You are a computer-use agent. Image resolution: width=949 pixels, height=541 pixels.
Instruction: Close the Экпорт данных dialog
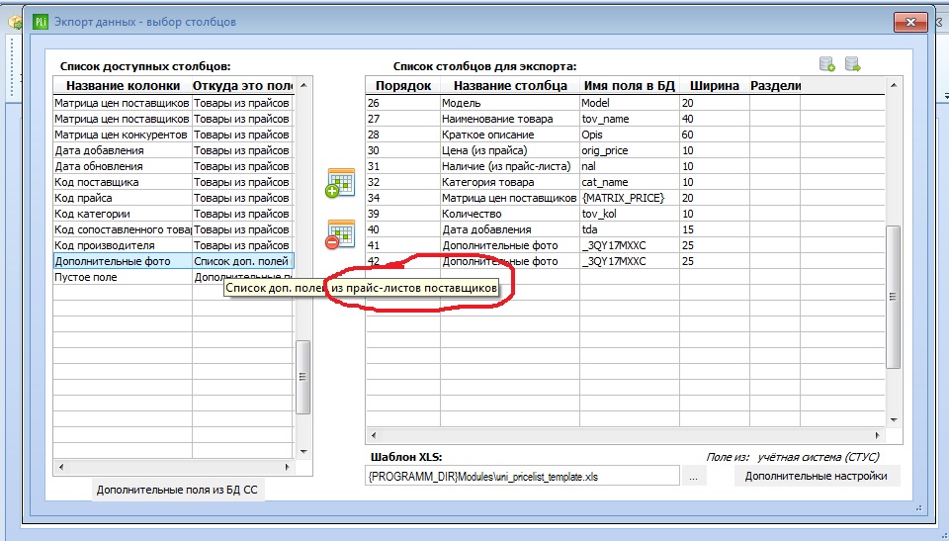(x=910, y=23)
